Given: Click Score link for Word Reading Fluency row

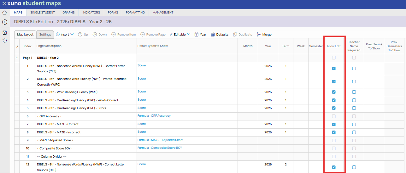Looking at the screenshot, I should [142, 92].
